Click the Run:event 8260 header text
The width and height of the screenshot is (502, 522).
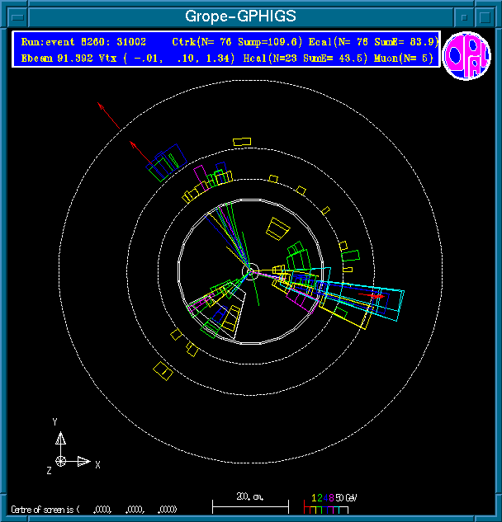point(69,41)
